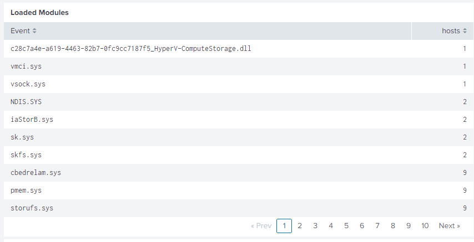Go to page 7
Viewport: 474px width, 242px height.
point(377,226)
